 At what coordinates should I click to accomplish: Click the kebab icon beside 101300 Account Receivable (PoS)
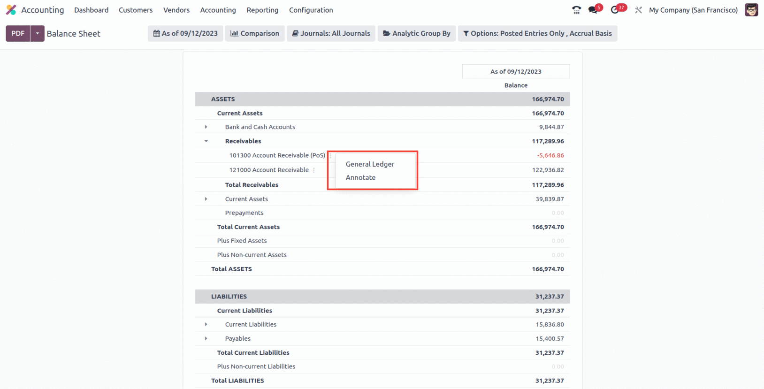[x=330, y=155]
